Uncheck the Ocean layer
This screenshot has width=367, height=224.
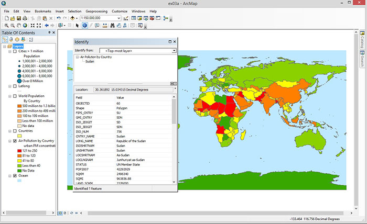click(15, 176)
